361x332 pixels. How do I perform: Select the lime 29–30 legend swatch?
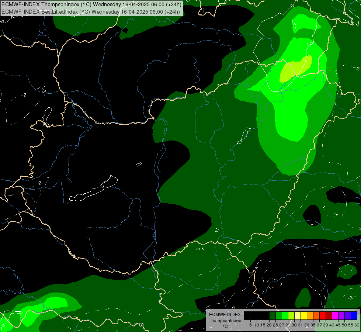click(291, 315)
